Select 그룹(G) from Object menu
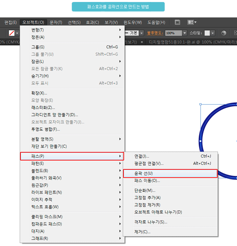This screenshot has height=246, width=237. (x=38, y=47)
